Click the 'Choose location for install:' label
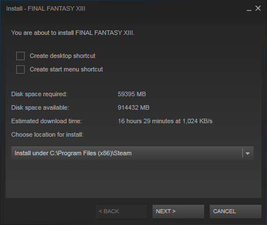Viewport: 267px width, 225px height. pos(47,134)
